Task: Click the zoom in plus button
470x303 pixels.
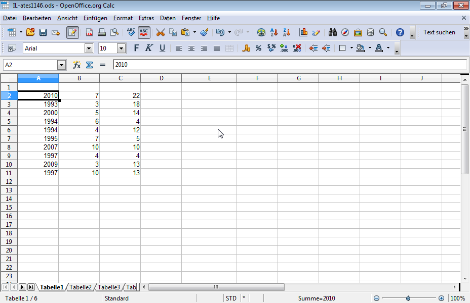Action: pos(441,298)
